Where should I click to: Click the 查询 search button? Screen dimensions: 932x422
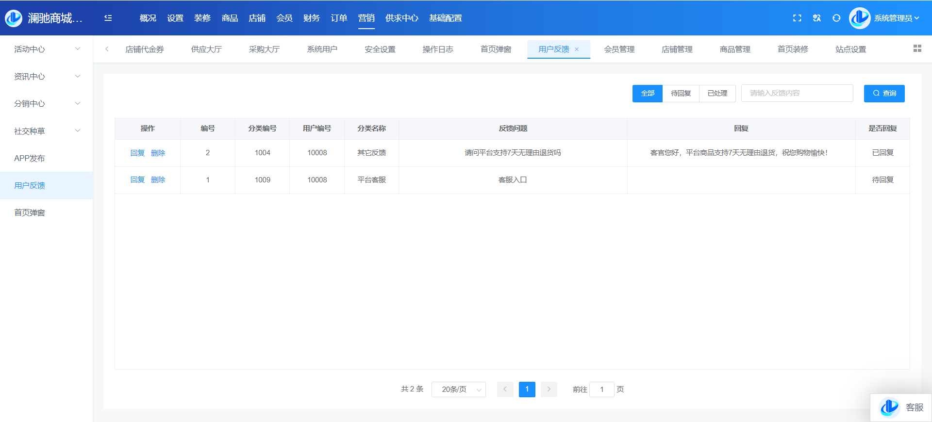pos(884,93)
